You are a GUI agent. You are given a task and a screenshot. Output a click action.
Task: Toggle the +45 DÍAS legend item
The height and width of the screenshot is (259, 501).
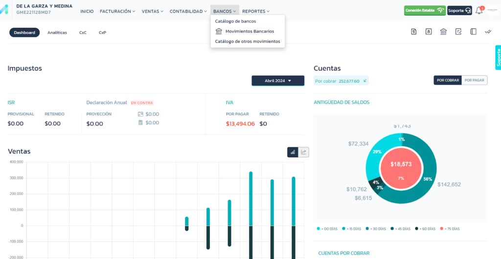pyautogui.click(x=400, y=229)
